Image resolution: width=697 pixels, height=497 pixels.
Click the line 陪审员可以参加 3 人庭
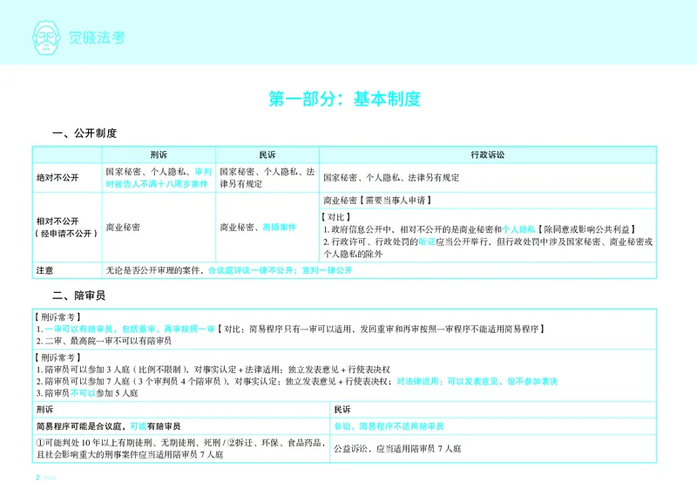point(213,370)
